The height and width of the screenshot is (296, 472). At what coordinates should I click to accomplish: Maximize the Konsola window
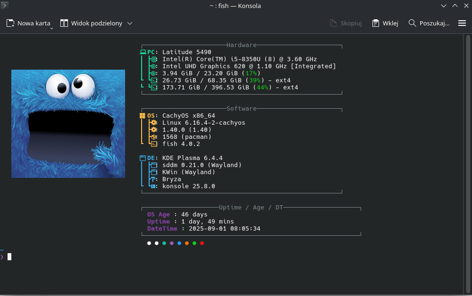point(455,6)
